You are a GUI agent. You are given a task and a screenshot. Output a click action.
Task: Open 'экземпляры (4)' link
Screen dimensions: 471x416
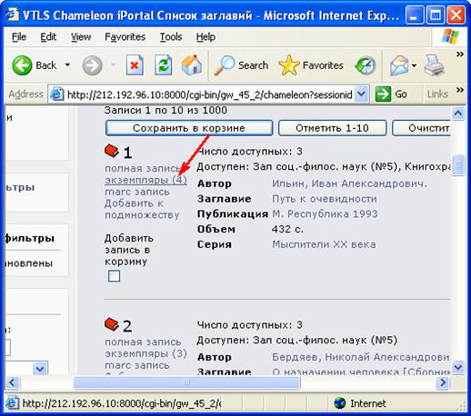pos(145,180)
